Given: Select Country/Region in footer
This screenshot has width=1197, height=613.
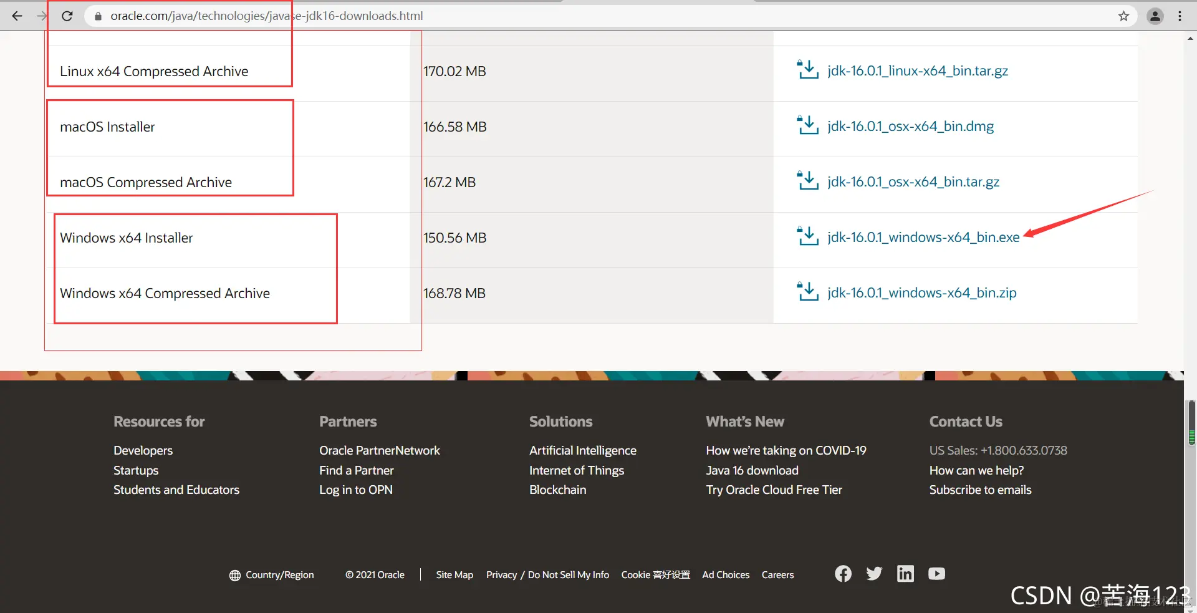Looking at the screenshot, I should (x=280, y=575).
